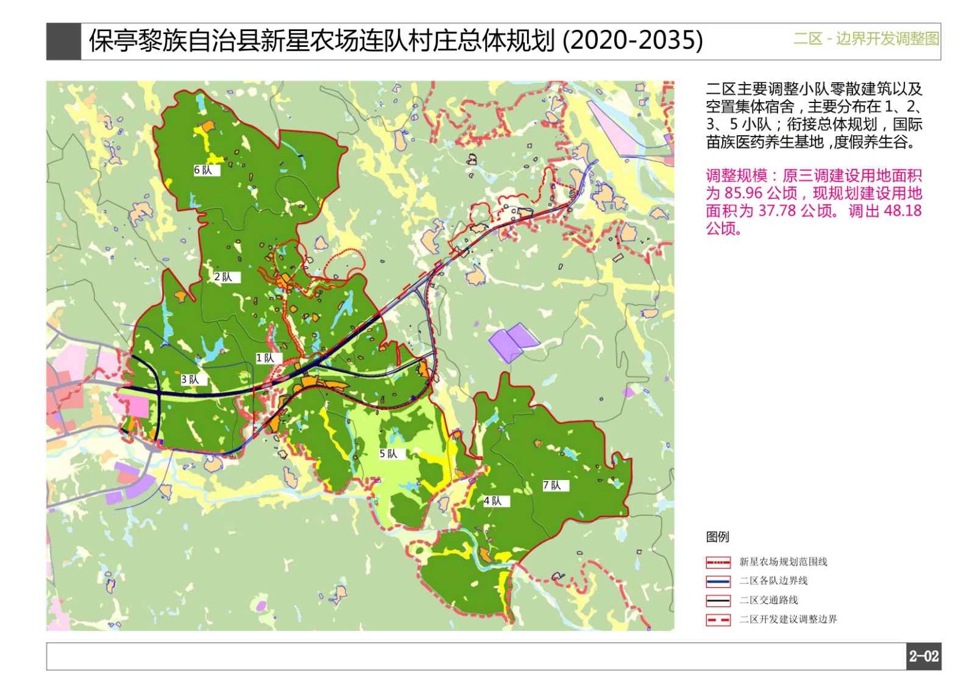Click the black paragraph starting 二区主要调整小队
This screenshot has width=975, height=689.
[x=814, y=116]
